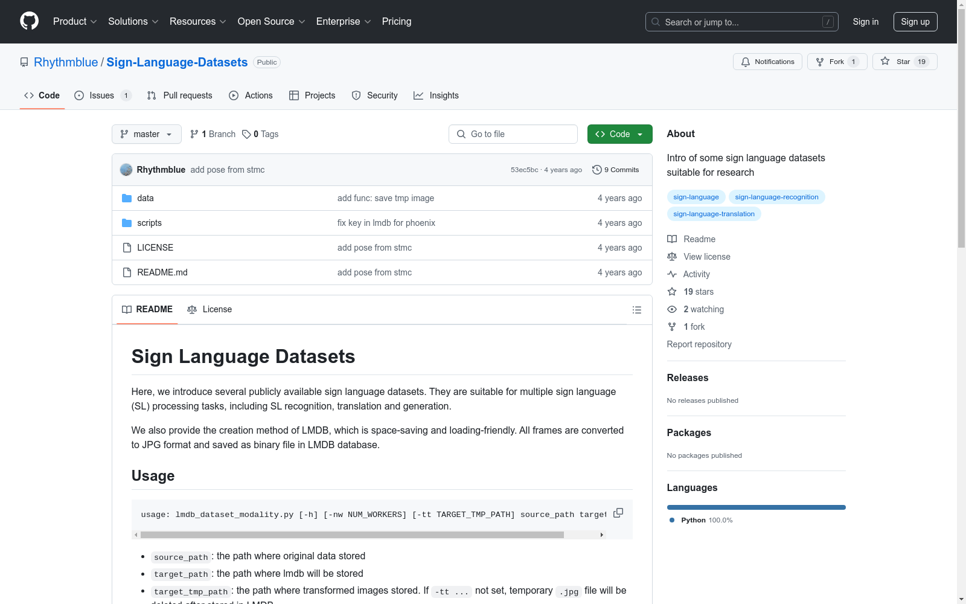Open the sign-language topic tag
This screenshot has height=604, width=966.
(696, 197)
